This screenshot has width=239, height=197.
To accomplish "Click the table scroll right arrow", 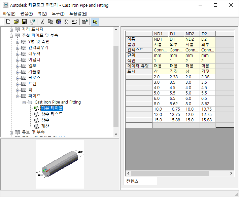I will pos(231,173).
